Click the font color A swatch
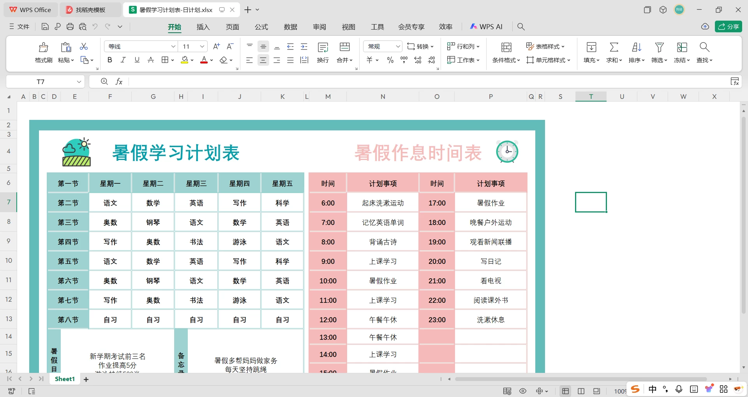 coord(204,60)
